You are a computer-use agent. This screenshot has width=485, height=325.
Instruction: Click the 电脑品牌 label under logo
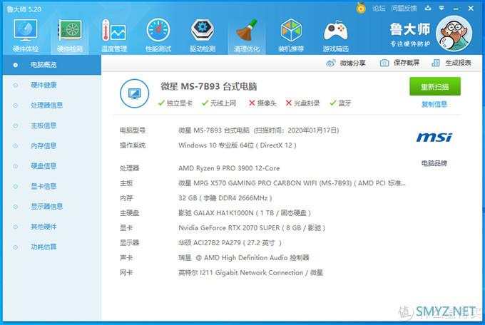(x=434, y=163)
